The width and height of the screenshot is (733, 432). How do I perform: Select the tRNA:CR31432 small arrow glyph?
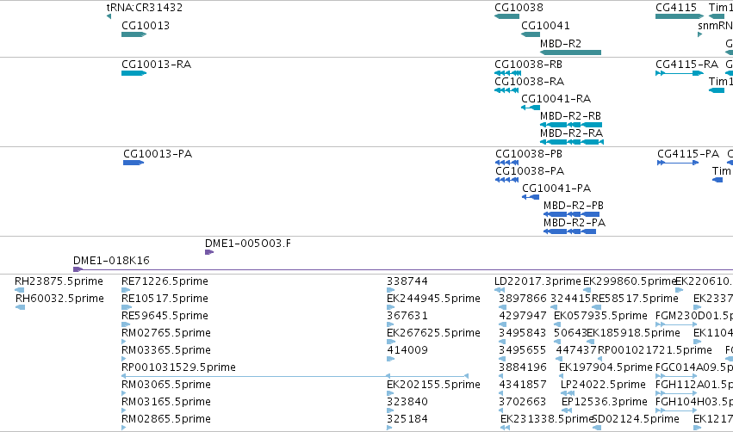[x=109, y=16]
